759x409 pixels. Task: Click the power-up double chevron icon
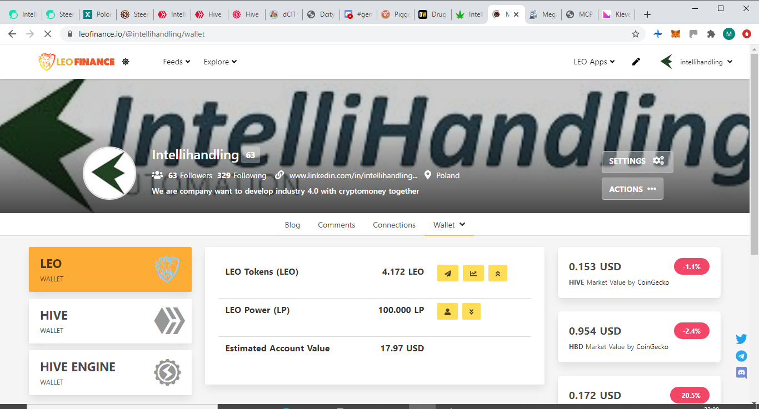click(498, 273)
